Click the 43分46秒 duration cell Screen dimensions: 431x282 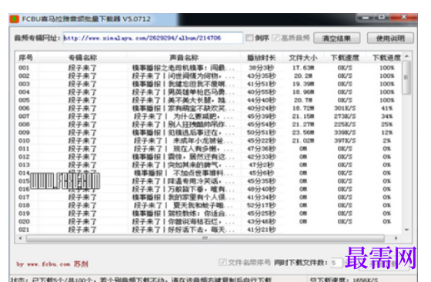[x=262, y=221]
